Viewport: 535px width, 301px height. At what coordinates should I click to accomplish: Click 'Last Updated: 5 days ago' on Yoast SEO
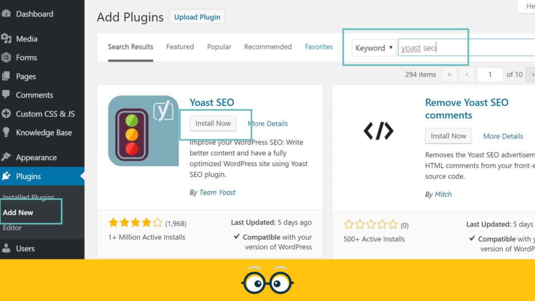pyautogui.click(x=271, y=222)
